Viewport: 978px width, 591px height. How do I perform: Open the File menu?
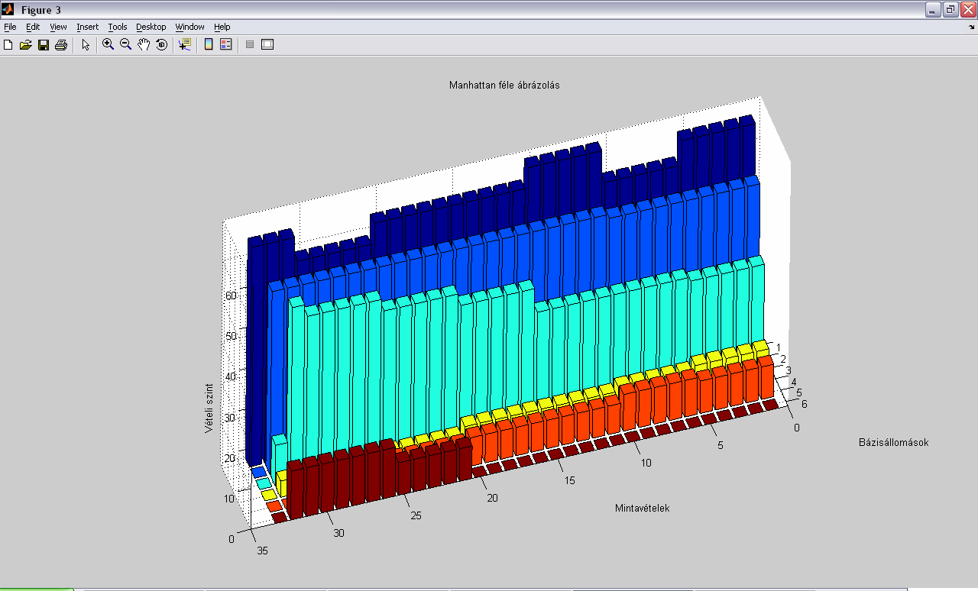[x=10, y=27]
